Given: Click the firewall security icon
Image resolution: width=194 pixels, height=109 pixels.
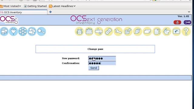Looking at the screenshot, I should (89, 31).
